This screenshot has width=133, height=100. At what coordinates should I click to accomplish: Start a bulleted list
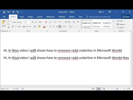50,22
